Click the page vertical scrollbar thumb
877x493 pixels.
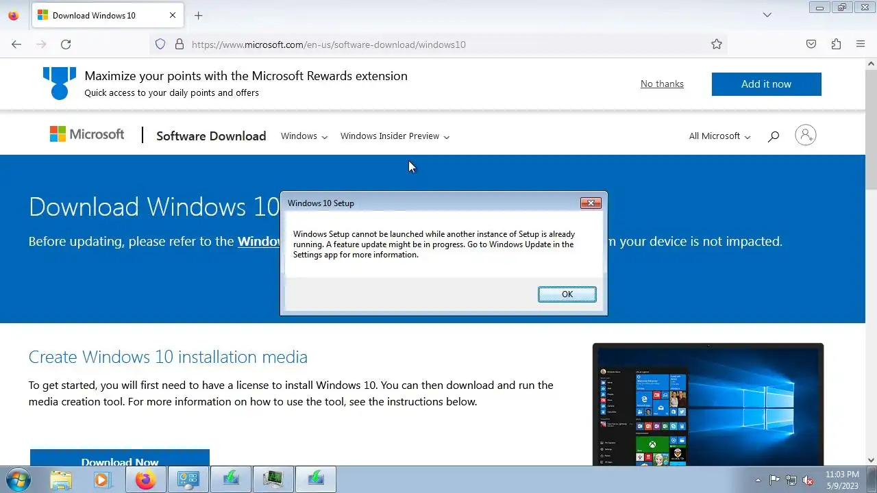871,129
